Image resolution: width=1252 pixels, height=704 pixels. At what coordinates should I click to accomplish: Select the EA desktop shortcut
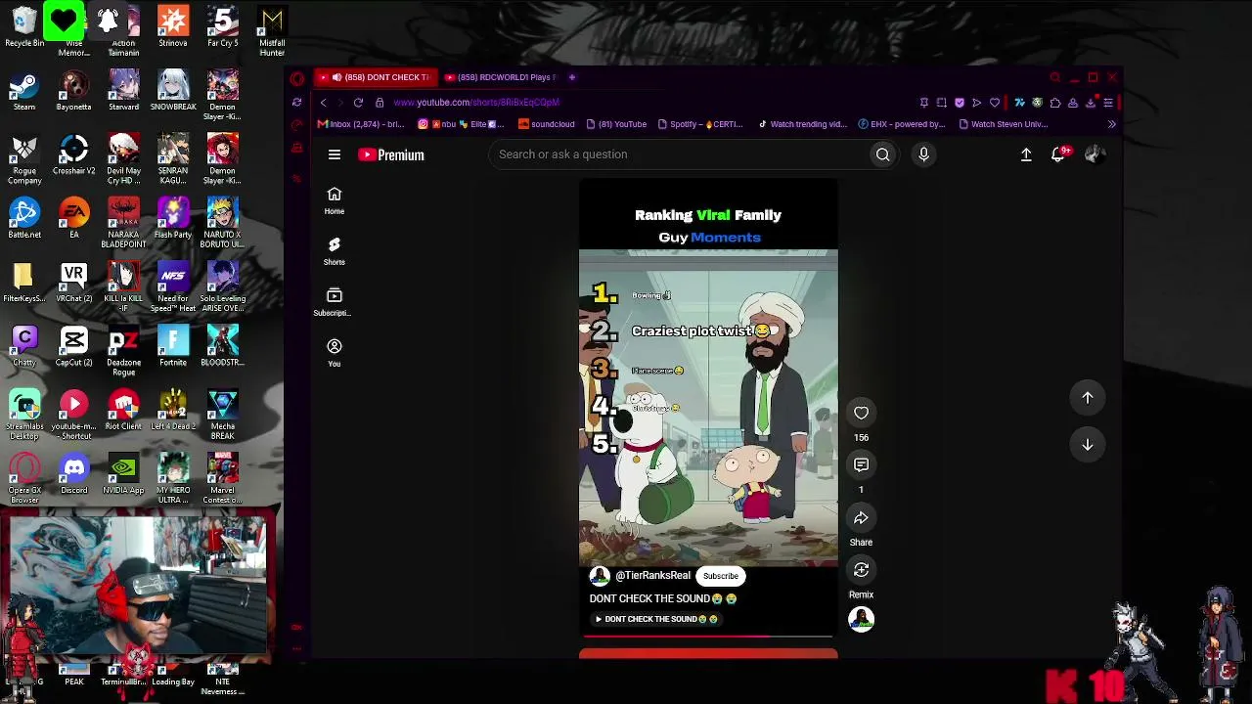73,219
